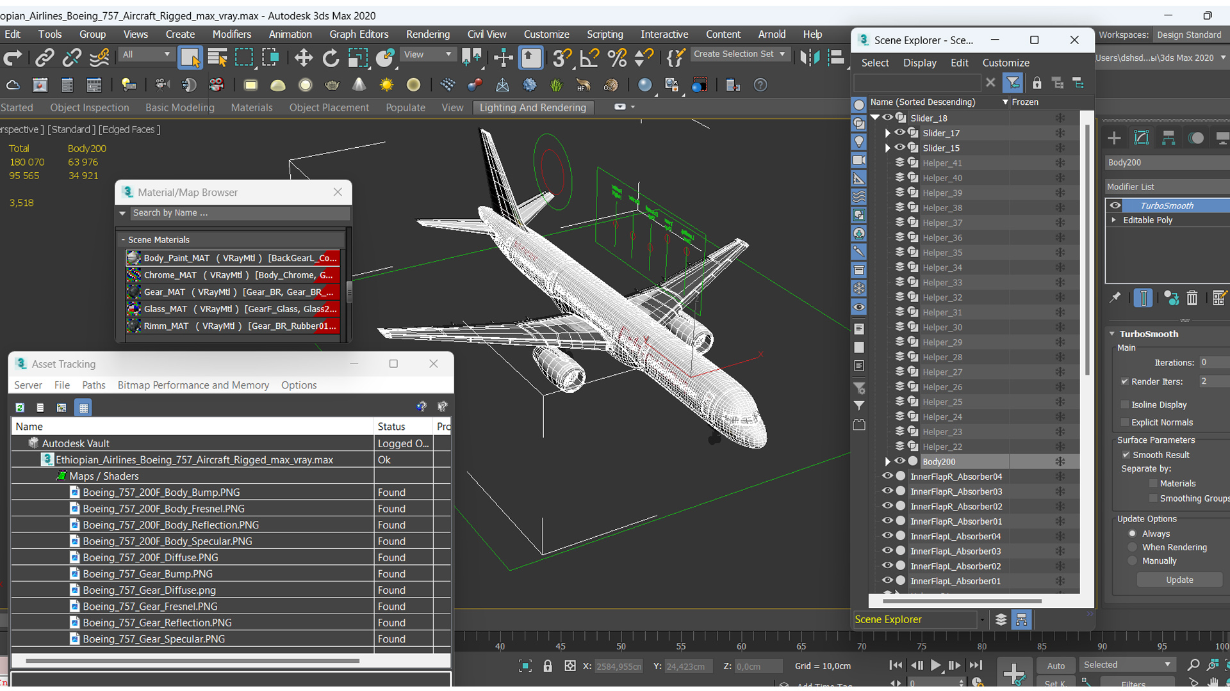This screenshot has width=1230, height=691.
Task: Adjust Render Iters value slider to 2
Action: click(x=1213, y=381)
